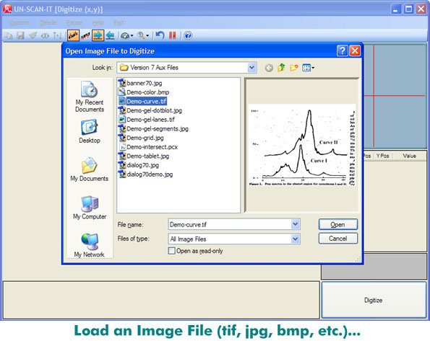Select file Demo-gel-dotblot.jpg

(x=150, y=110)
